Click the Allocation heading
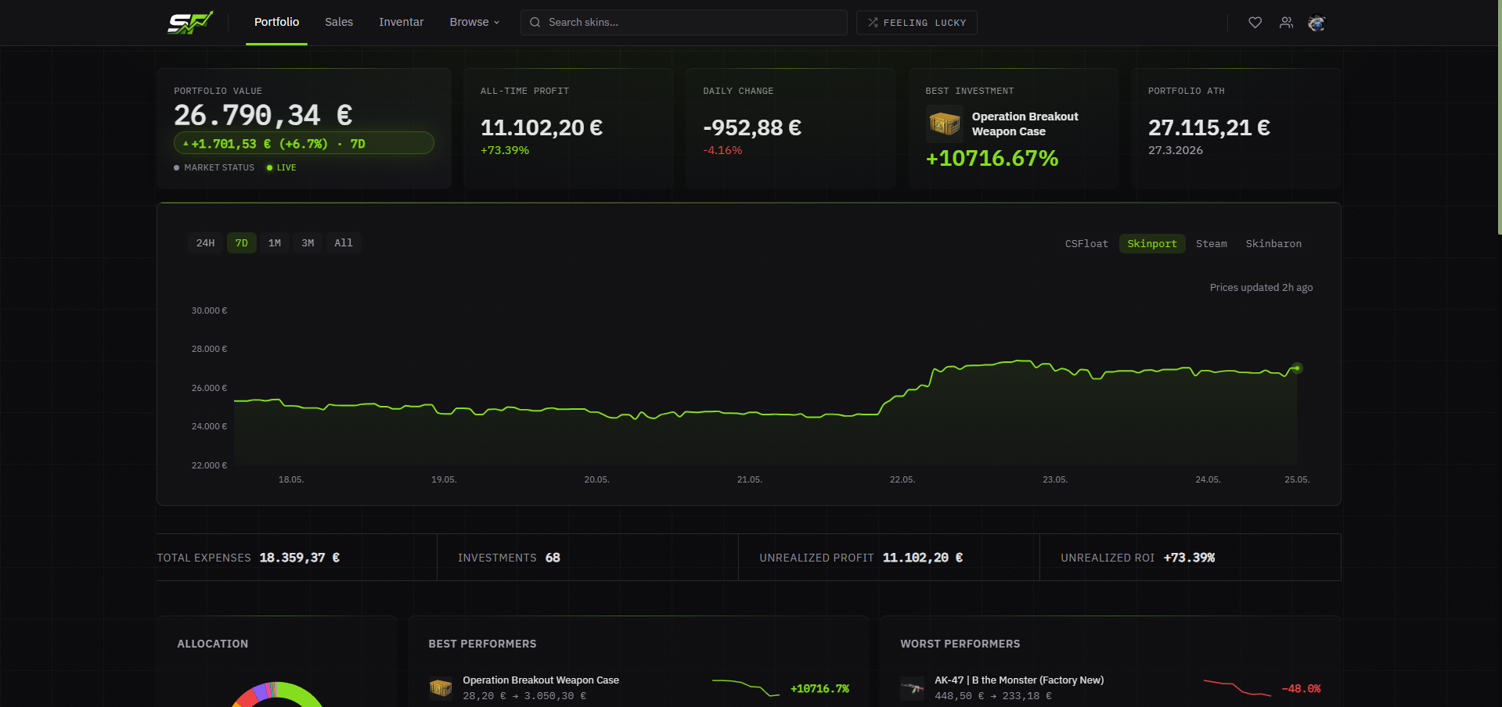The image size is (1502, 707). 212,644
